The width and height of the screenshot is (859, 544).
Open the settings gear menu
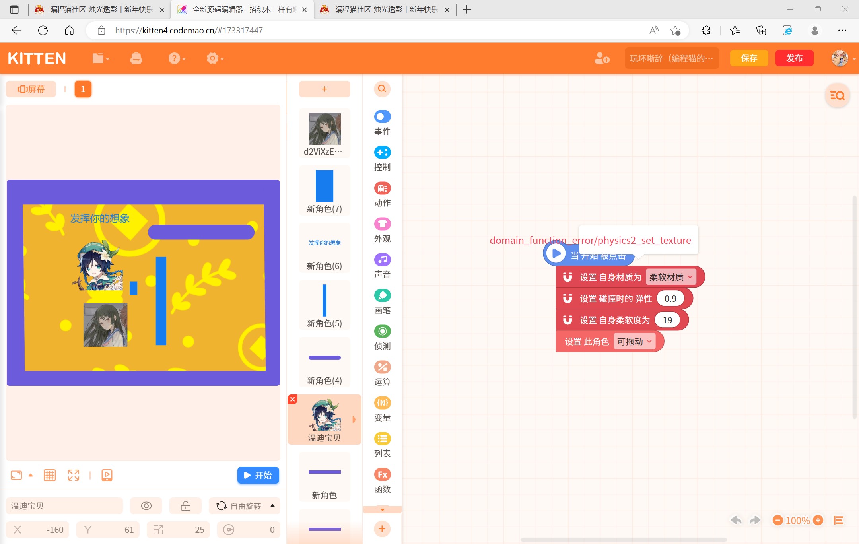point(215,58)
